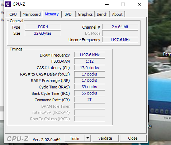Expand the Tools dropdown arrow
Screen dimensions: 171x145
click(x=88, y=138)
